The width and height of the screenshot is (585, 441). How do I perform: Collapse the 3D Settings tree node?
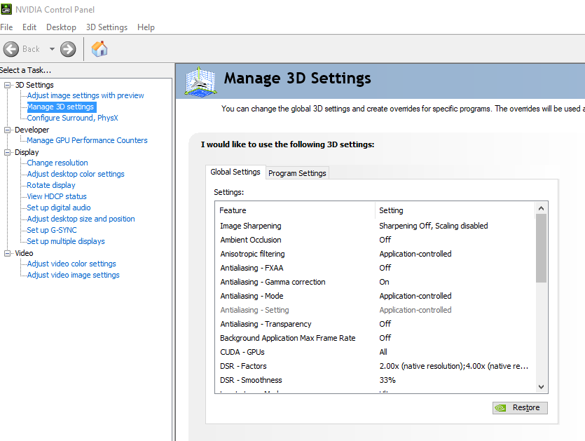coord(7,85)
